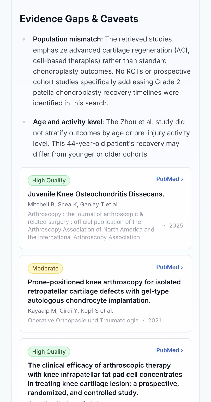Click High Quality badge on Juvenile Knee card
This screenshot has width=211, height=402.
pyautogui.click(x=49, y=180)
